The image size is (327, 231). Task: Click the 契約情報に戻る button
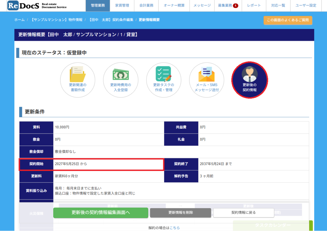pos(244,213)
